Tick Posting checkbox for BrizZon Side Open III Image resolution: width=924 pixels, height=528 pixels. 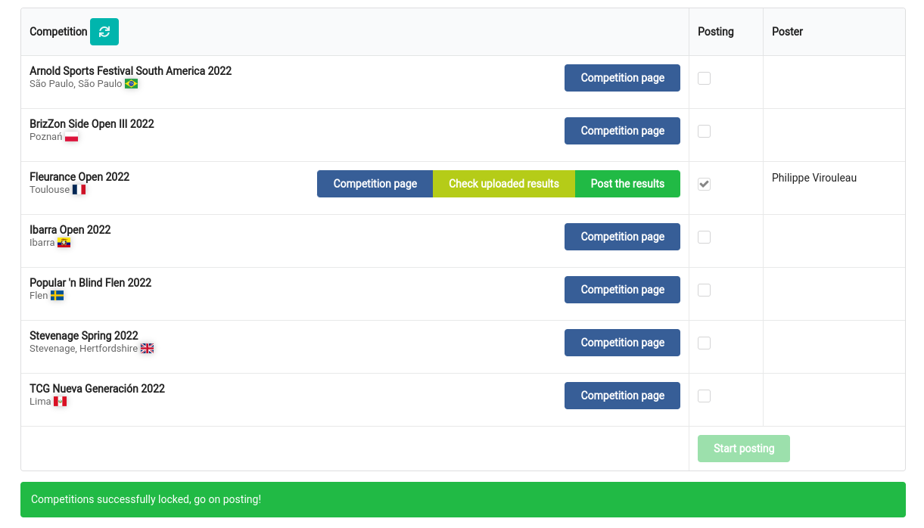click(704, 131)
